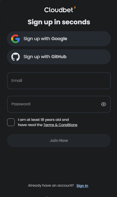Go to the Sign In link
This screenshot has height=197, width=117.
pyautogui.click(x=82, y=186)
